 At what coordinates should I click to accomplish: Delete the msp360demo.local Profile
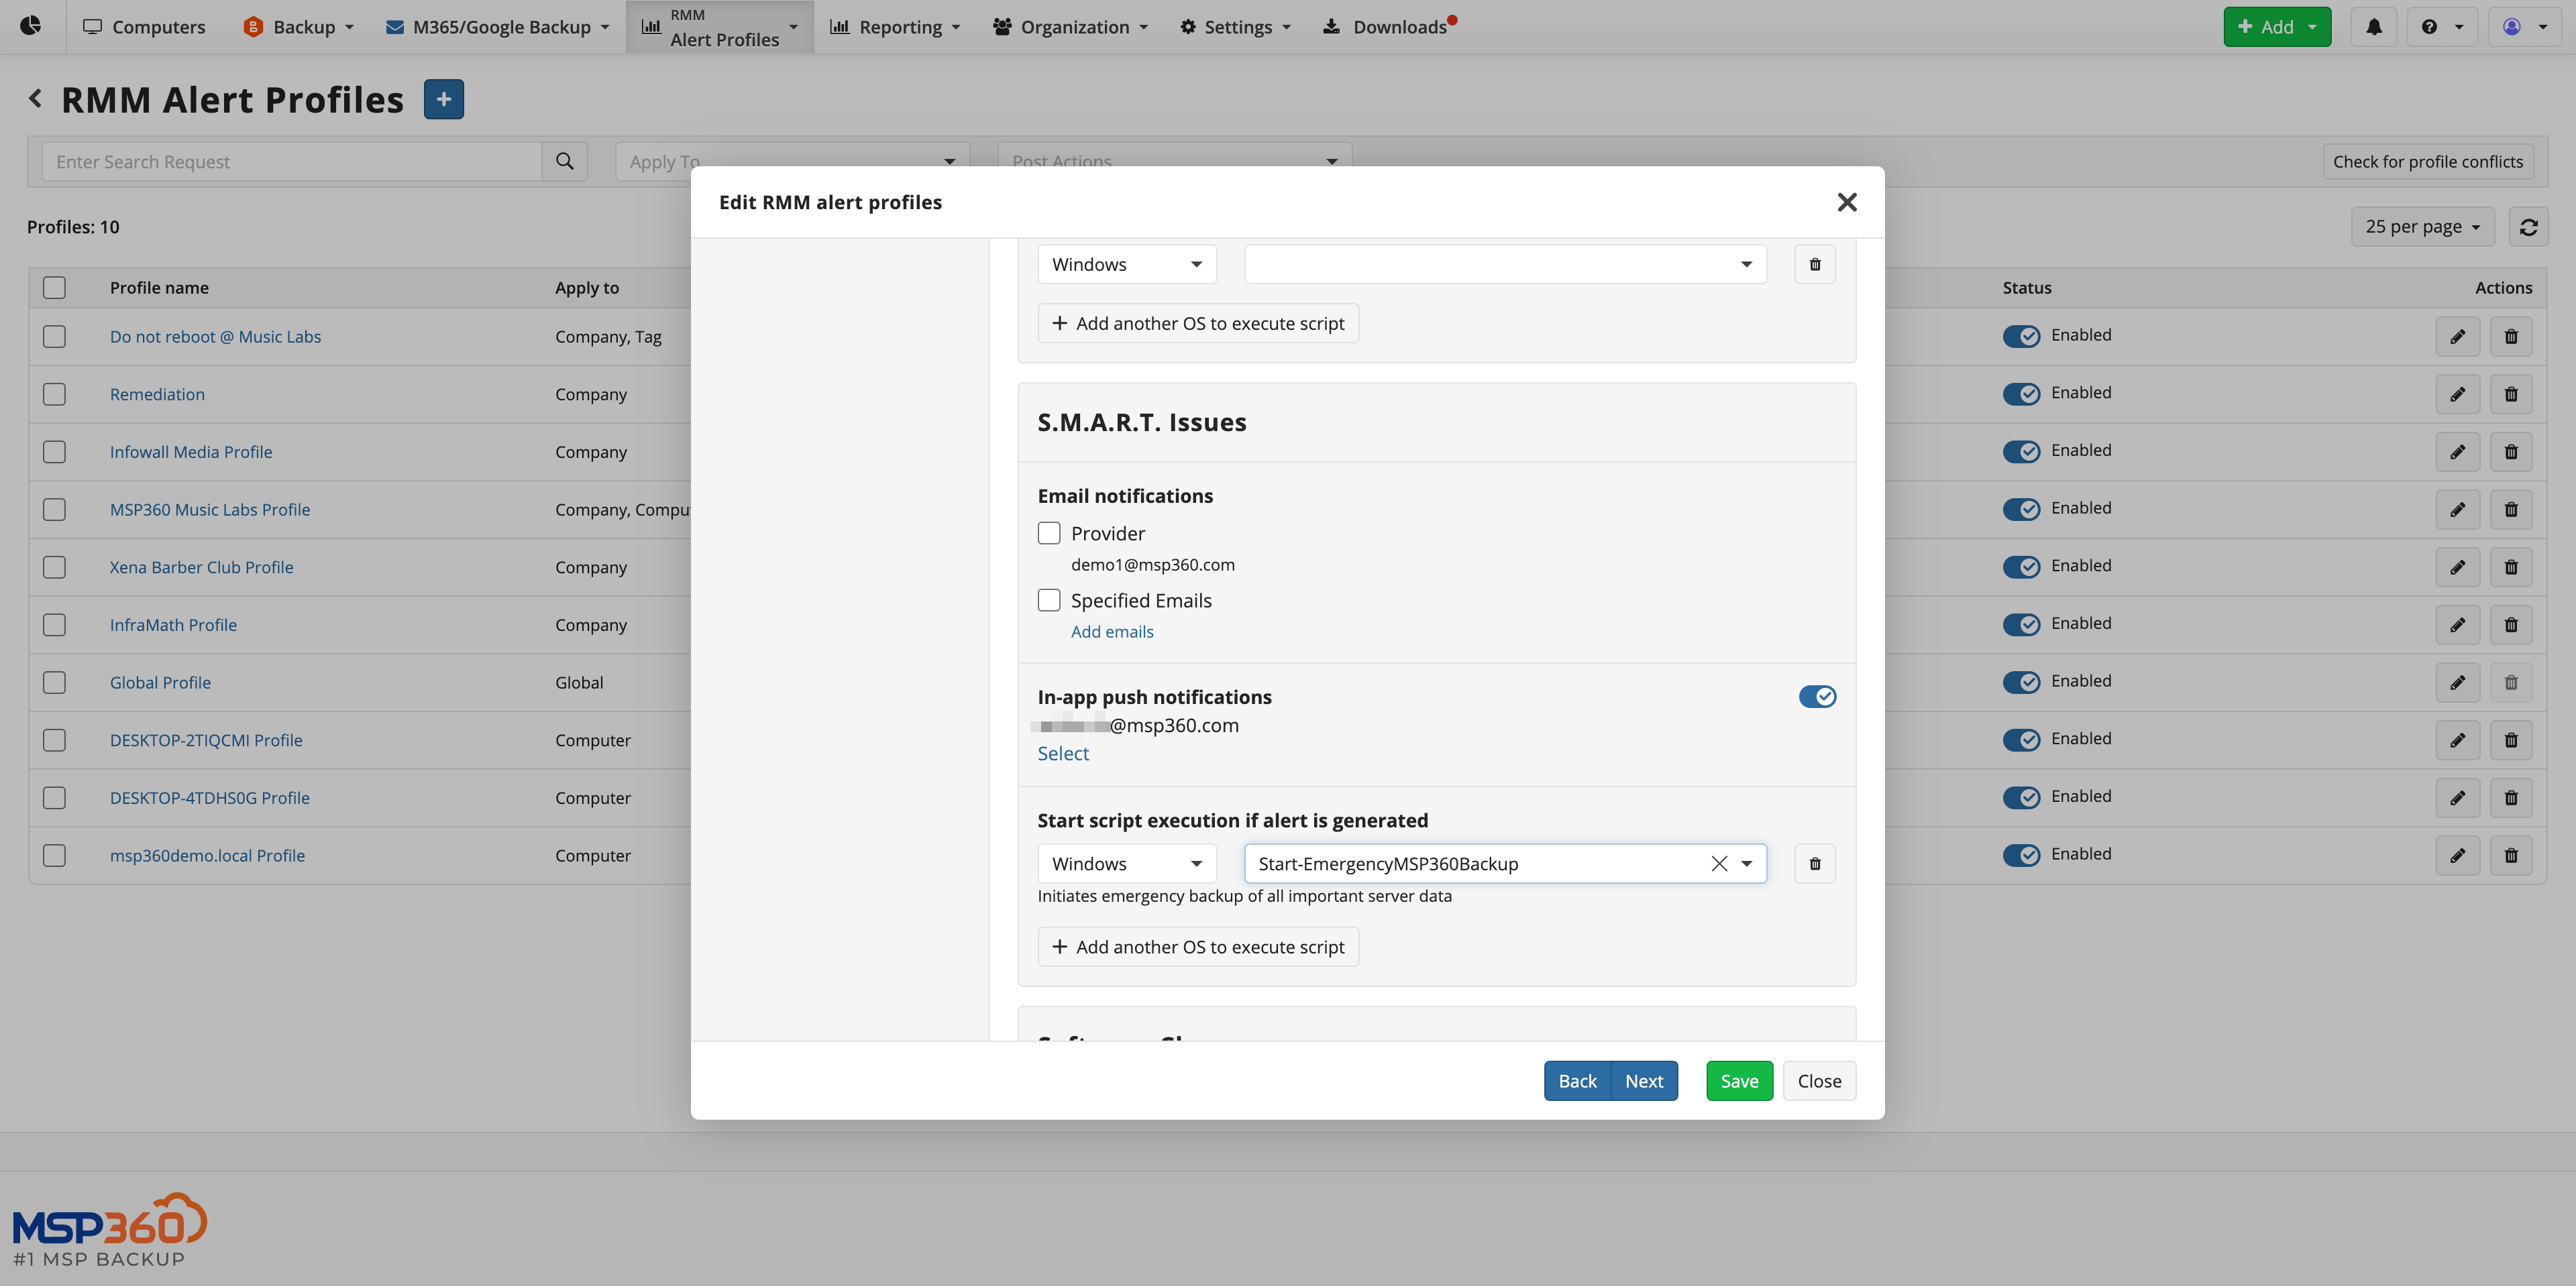[2510, 856]
